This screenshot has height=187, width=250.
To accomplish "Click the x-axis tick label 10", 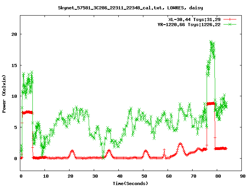I will (x=46, y=176).
